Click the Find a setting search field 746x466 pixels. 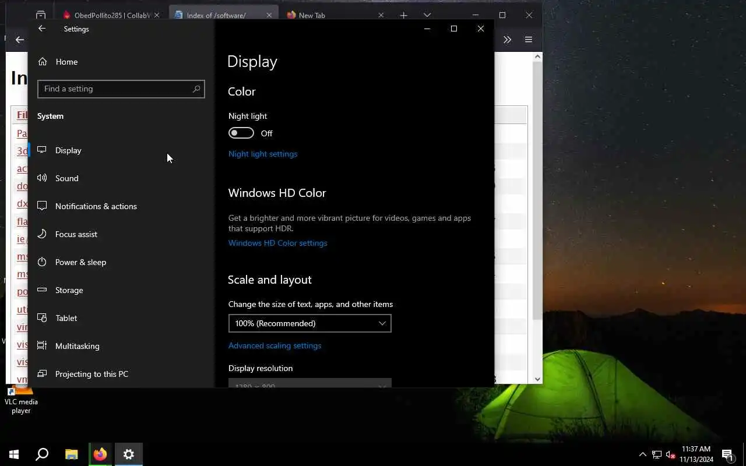(x=121, y=89)
